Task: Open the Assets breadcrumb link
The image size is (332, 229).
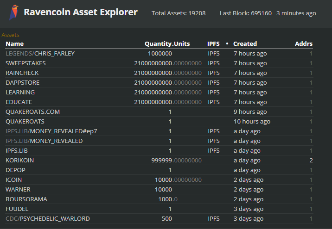Action: point(10,35)
